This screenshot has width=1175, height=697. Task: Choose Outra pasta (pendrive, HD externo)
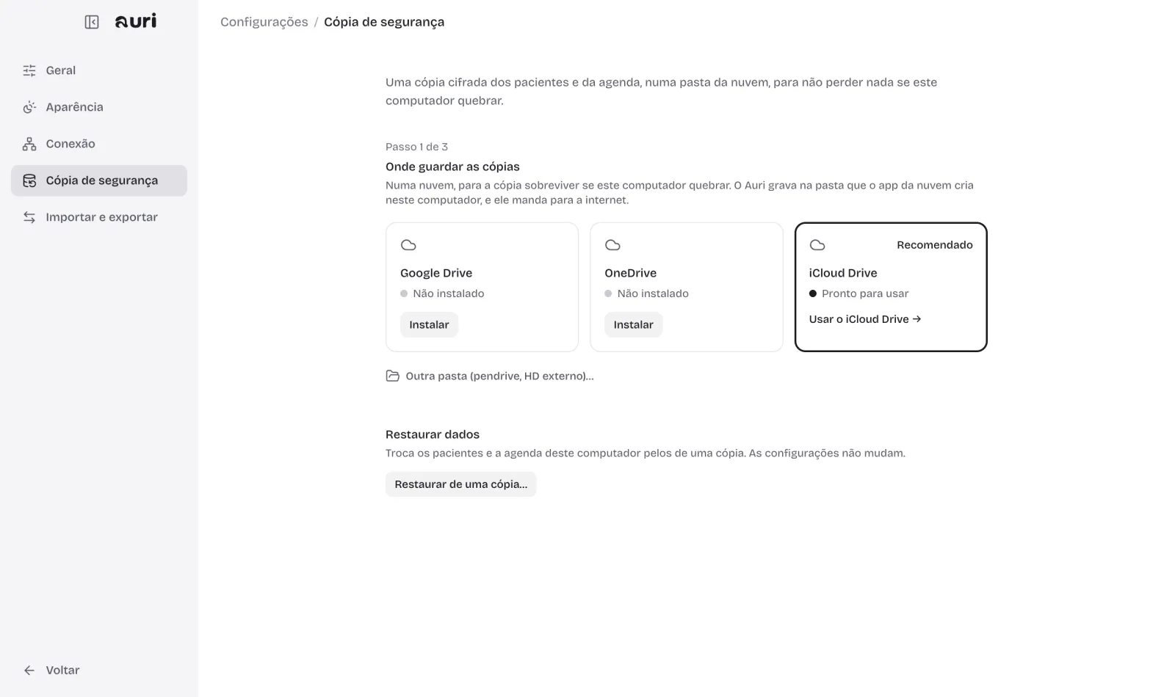490,376
